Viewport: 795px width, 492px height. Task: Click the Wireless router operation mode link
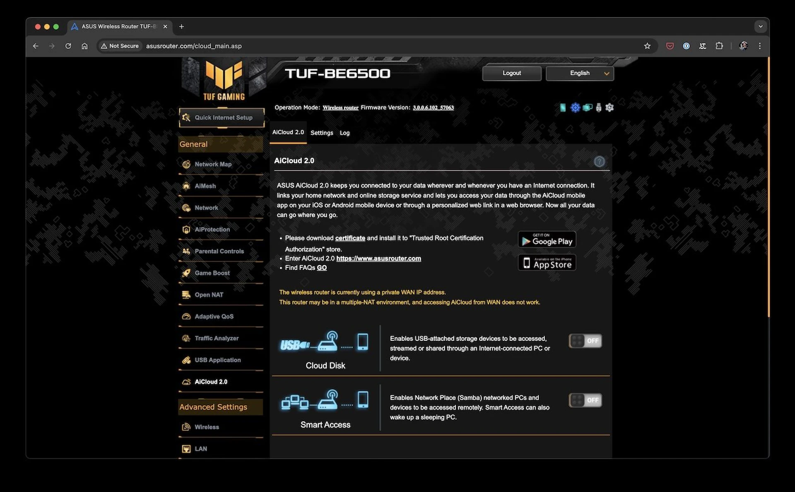340,108
